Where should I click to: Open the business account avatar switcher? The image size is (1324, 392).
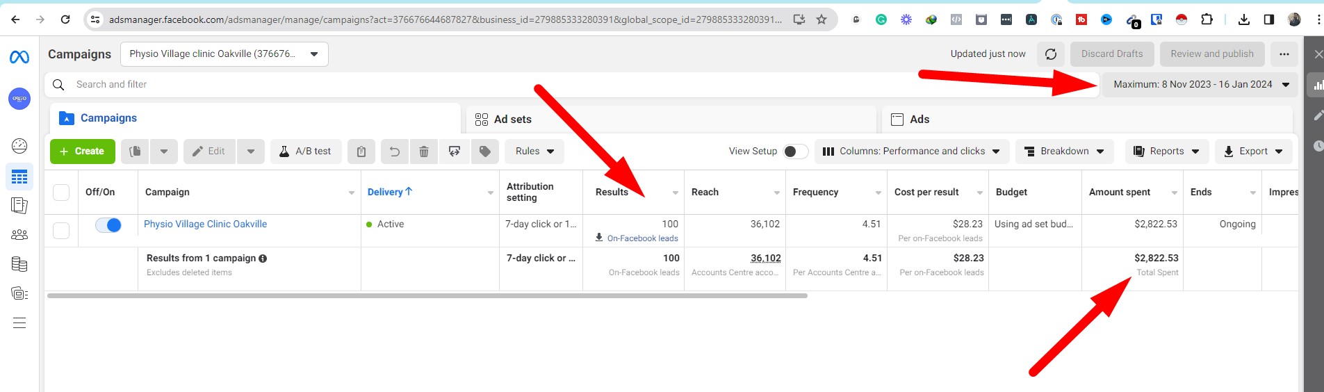click(x=19, y=99)
